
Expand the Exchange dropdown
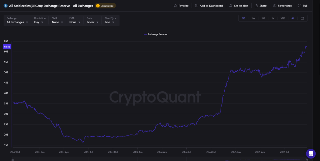click(17, 22)
